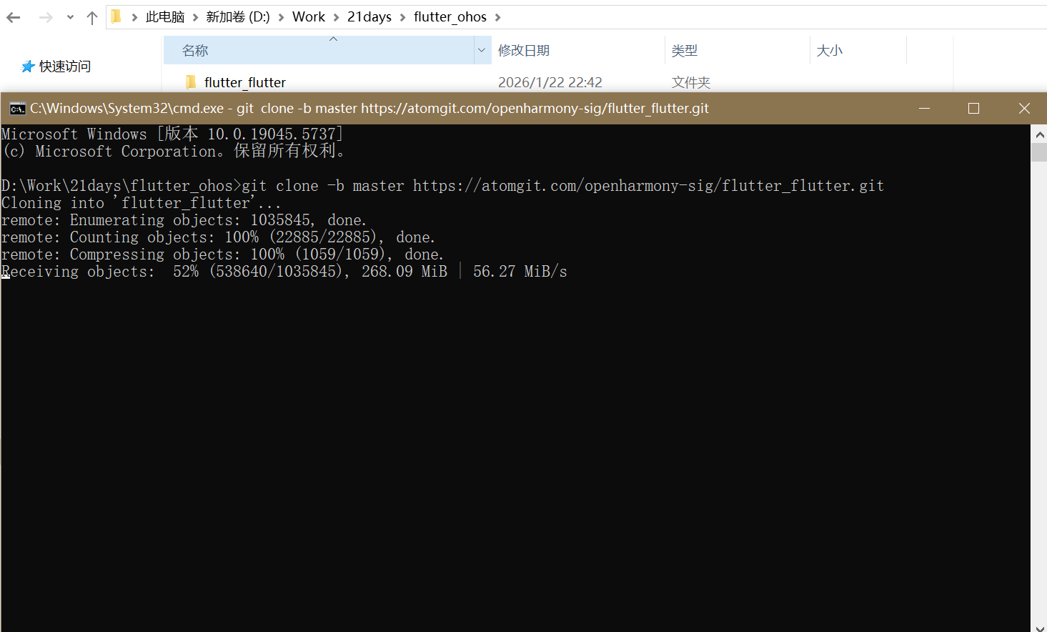Open 名称 column filter dropdown
The height and width of the screenshot is (632, 1047).
click(x=482, y=50)
